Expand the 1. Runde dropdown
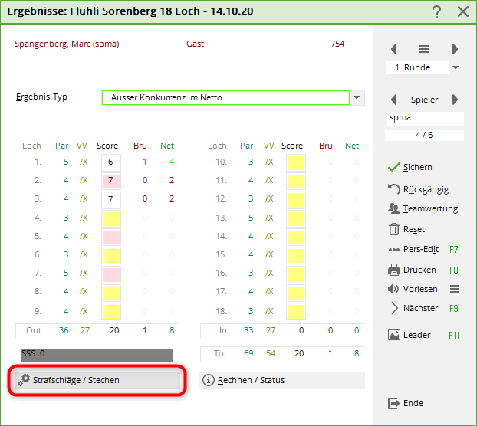 (x=456, y=67)
